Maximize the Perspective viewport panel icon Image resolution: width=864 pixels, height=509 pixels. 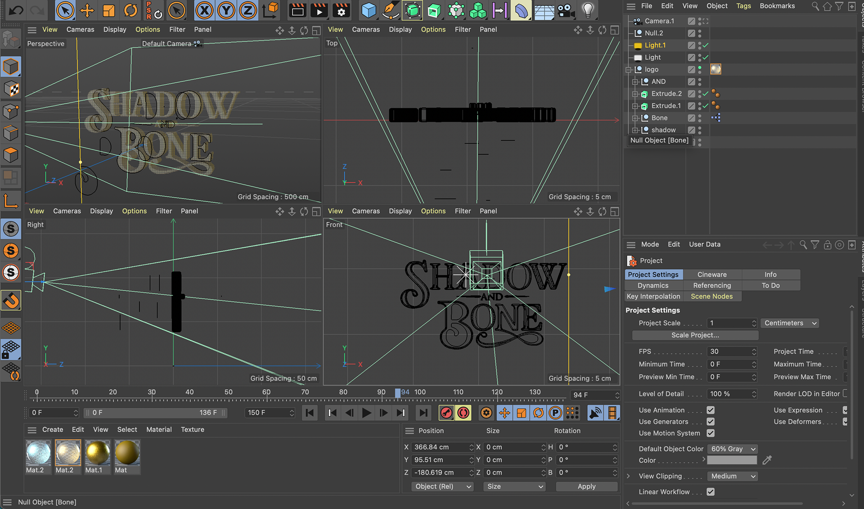pyautogui.click(x=316, y=30)
